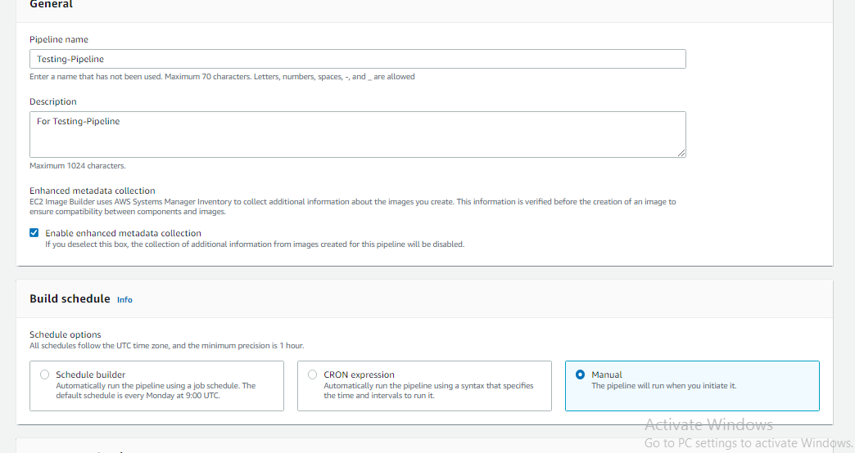Uncheck the Enable enhanced metadata collection checkbox
This screenshot has width=855, height=453.
[34, 233]
